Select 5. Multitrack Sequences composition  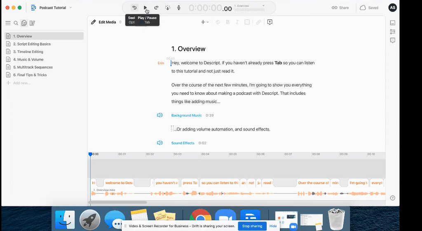pos(44,67)
